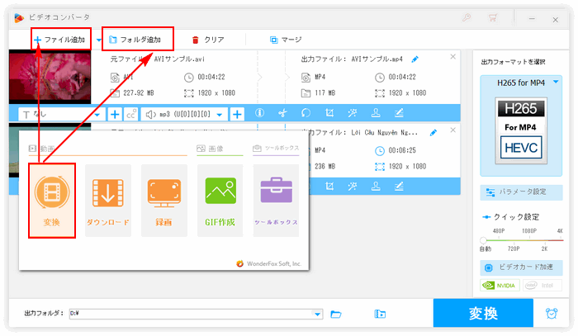Open the ダウンロード (Download) module tile
This screenshot has height=336, width=578.
[108, 201]
